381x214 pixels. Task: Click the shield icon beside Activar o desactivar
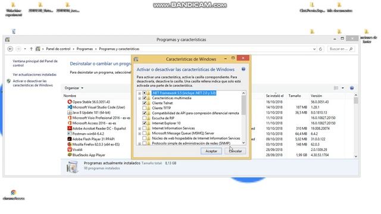click(9, 81)
